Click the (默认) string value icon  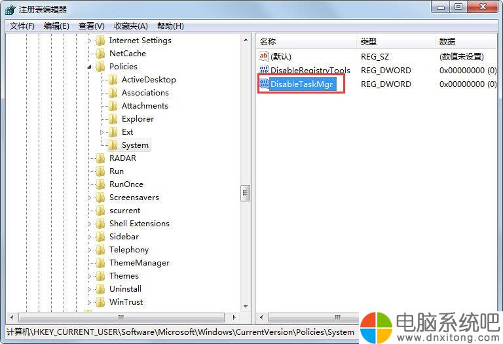(264, 56)
